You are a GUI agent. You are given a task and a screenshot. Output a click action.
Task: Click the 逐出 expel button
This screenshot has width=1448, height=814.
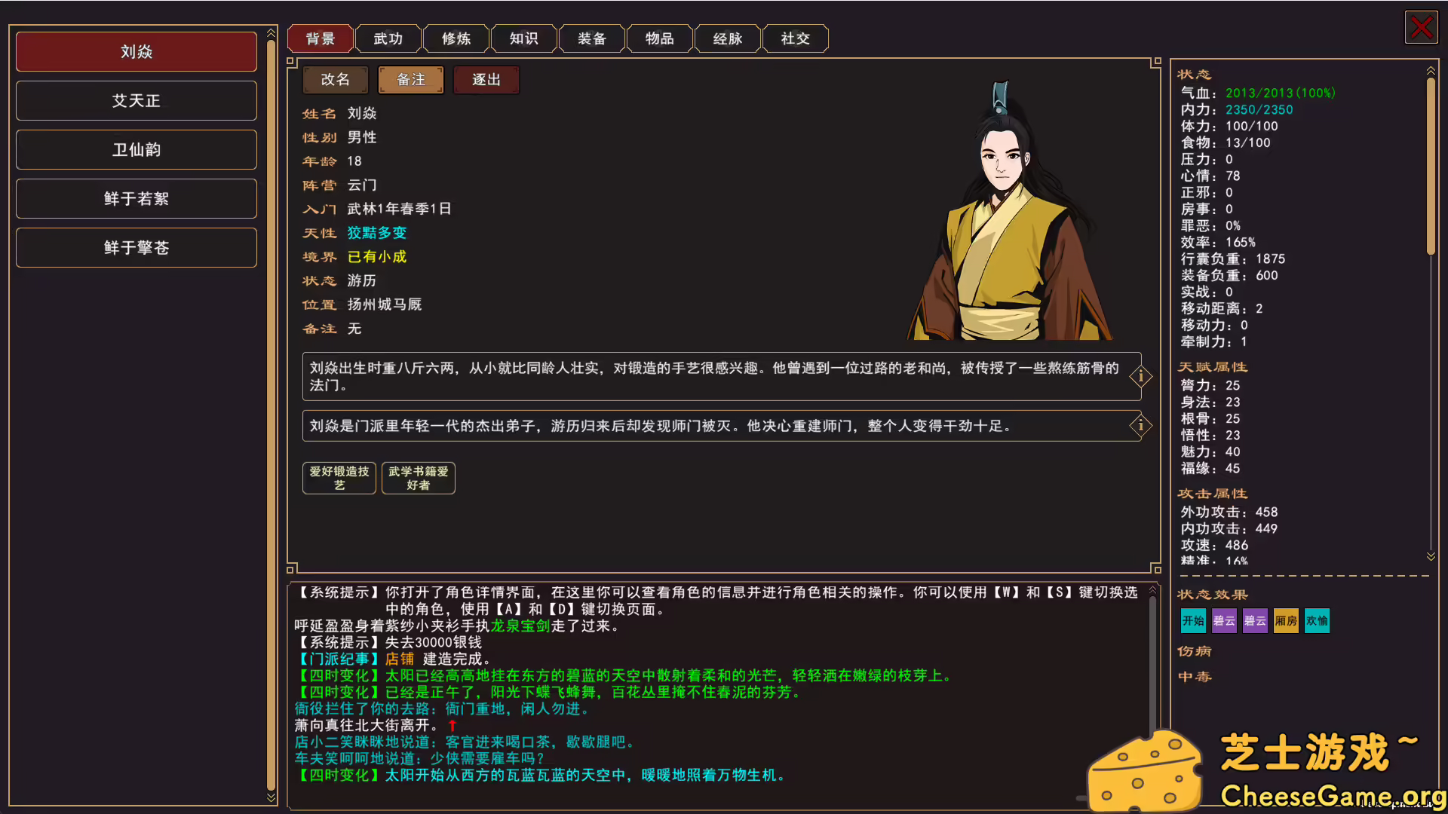point(486,79)
